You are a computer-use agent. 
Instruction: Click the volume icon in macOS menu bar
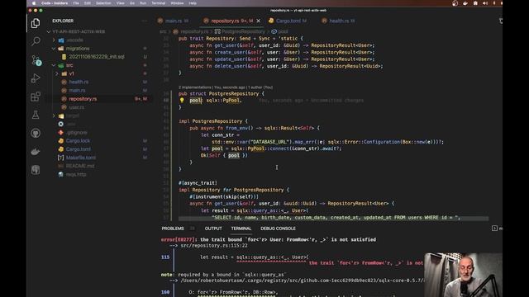485,3
